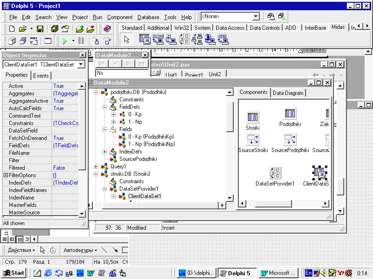Expand the 1 - Np FieldDefs node

[113, 122]
